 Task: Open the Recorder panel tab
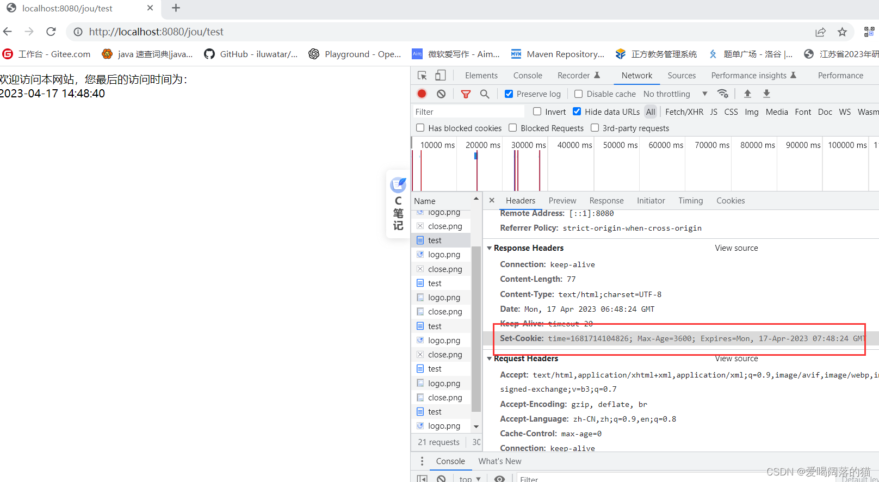[x=579, y=76]
